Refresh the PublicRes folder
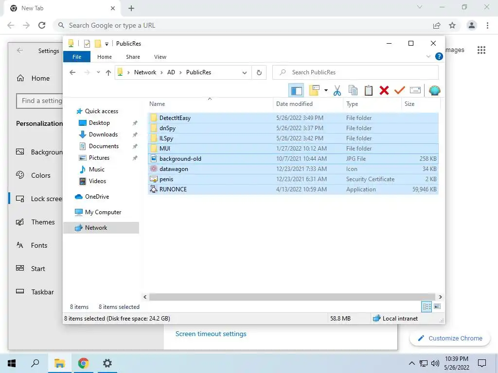The width and height of the screenshot is (498, 373). (x=259, y=73)
